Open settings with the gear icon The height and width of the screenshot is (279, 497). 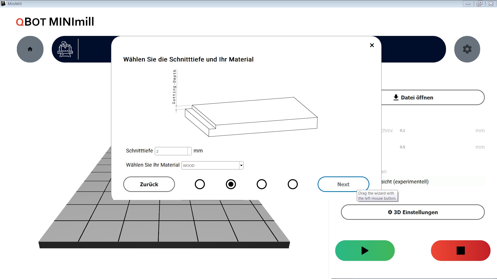pyautogui.click(x=467, y=49)
